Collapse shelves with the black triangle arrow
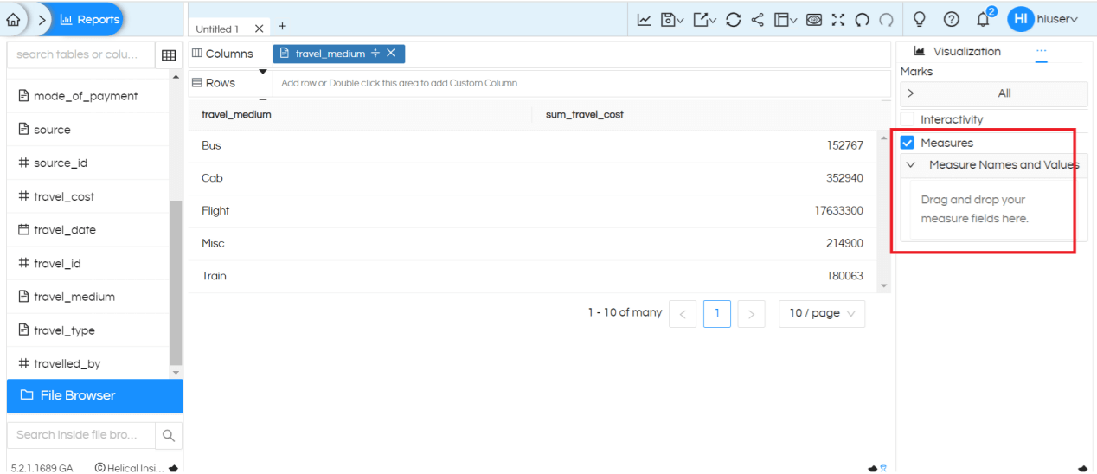 click(264, 72)
